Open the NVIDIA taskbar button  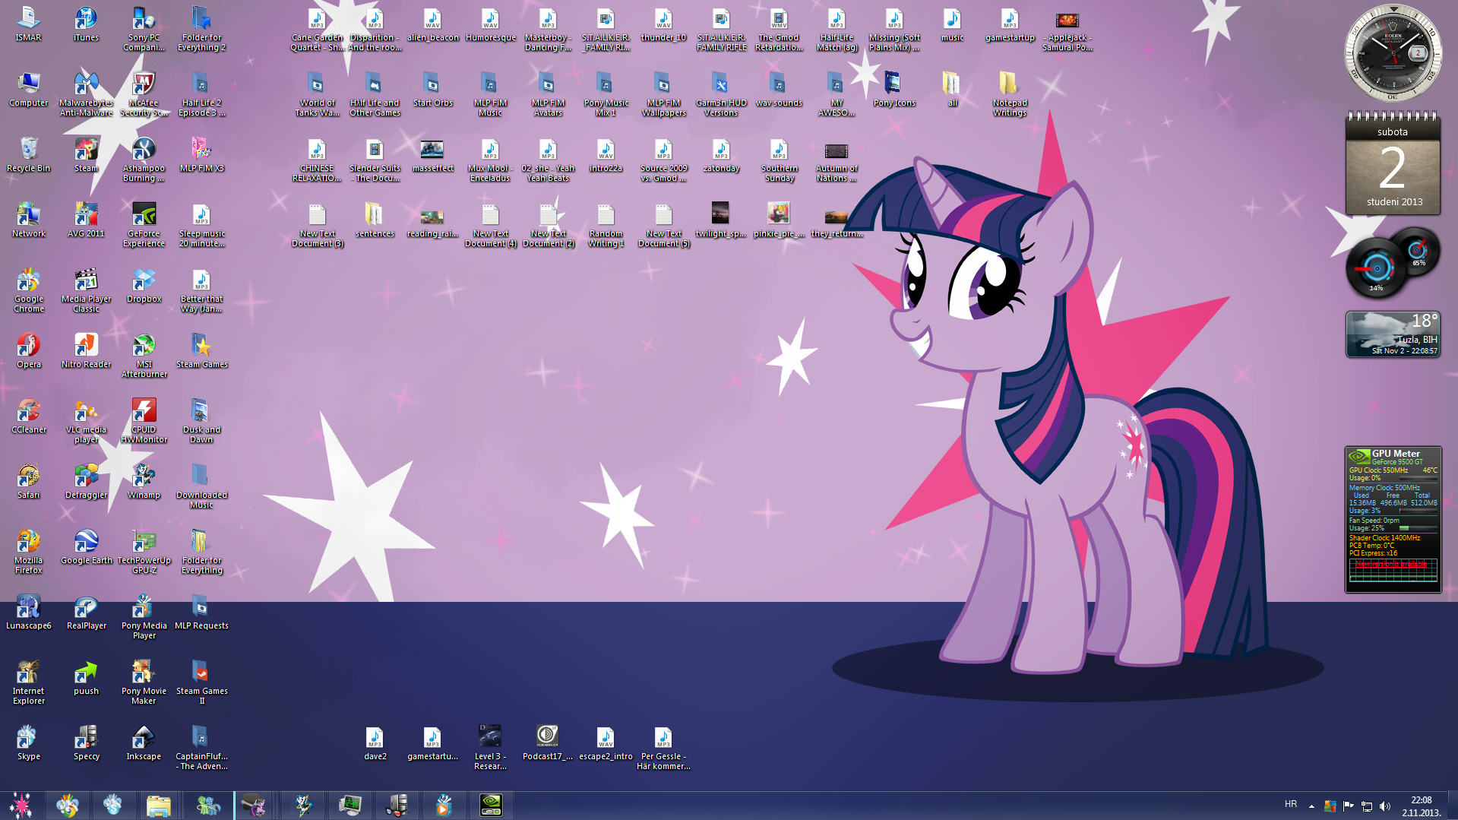(491, 806)
